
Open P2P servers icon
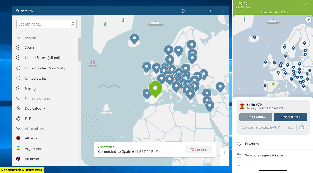[x=18, y=118]
